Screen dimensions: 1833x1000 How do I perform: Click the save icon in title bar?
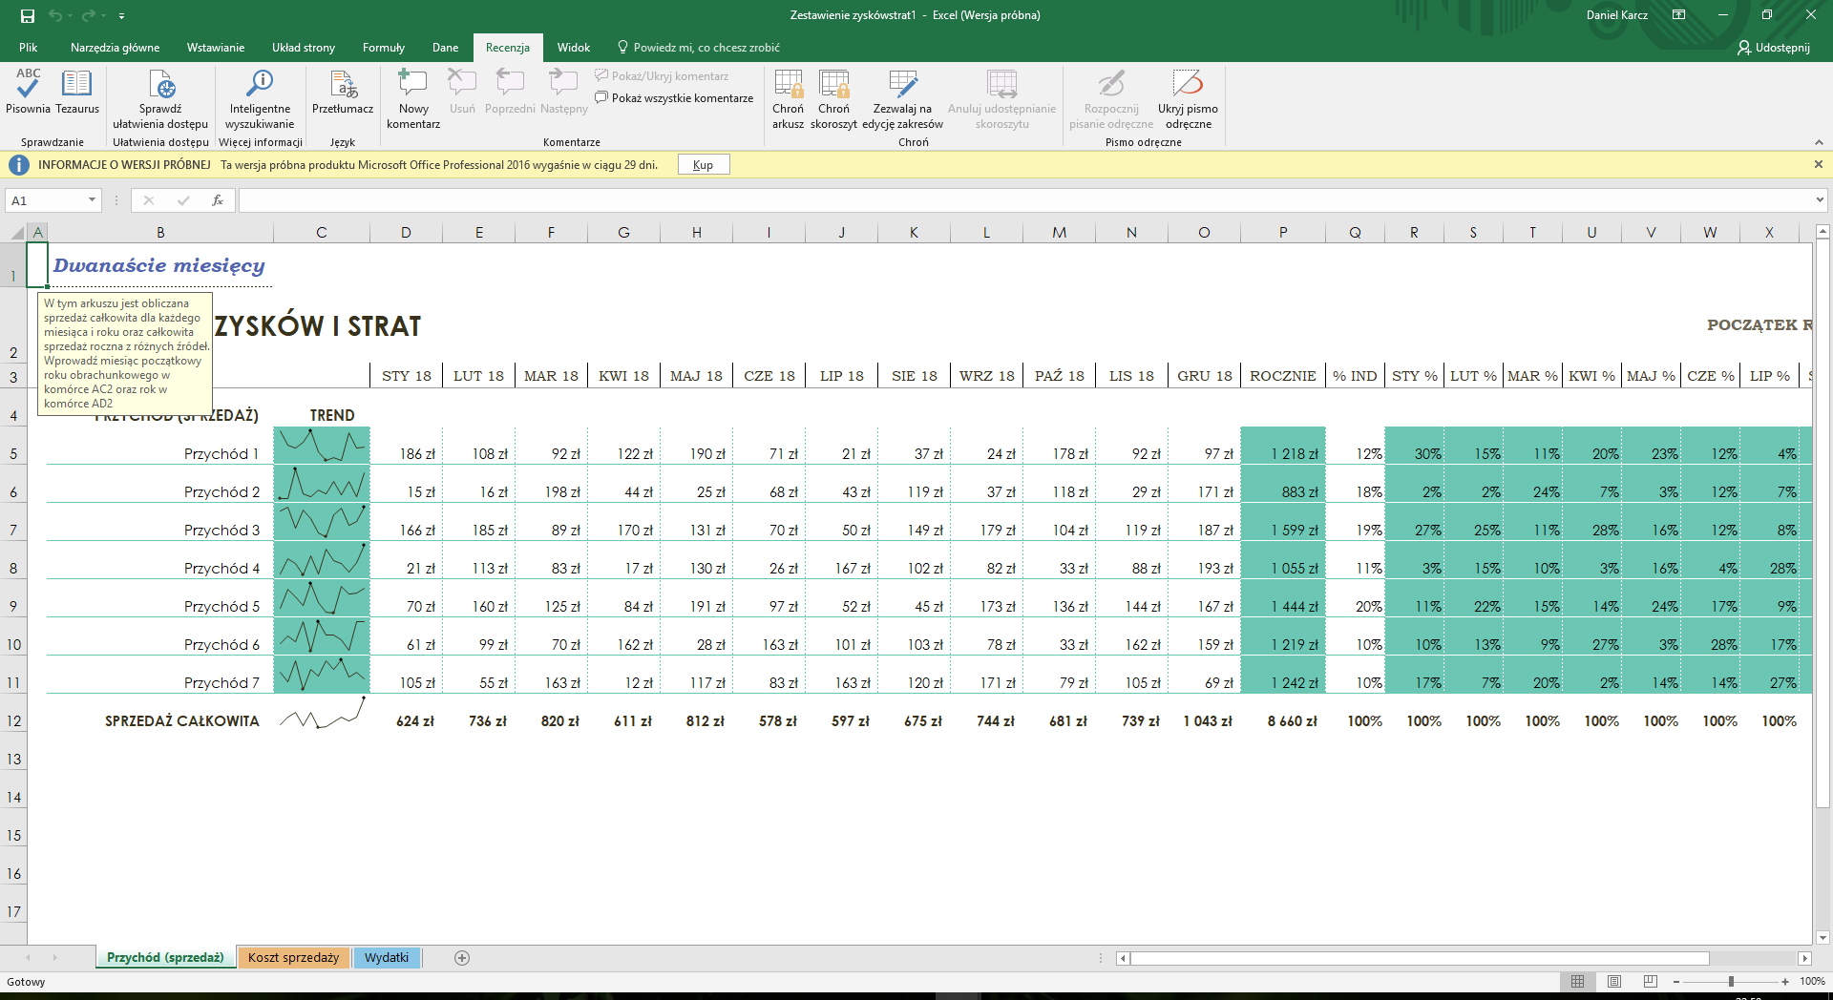click(28, 15)
